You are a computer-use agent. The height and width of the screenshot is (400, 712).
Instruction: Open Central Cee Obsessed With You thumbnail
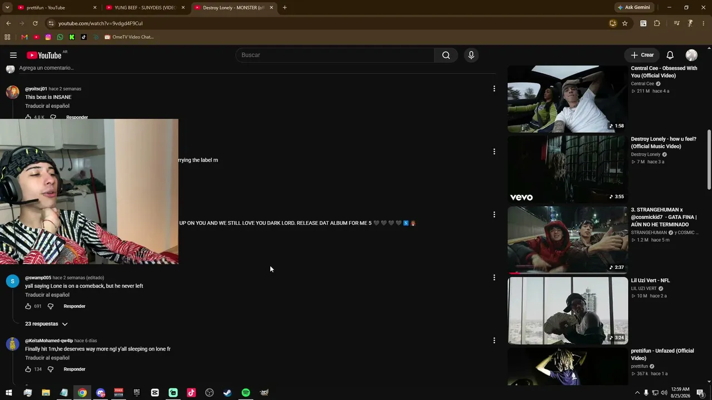(x=567, y=99)
